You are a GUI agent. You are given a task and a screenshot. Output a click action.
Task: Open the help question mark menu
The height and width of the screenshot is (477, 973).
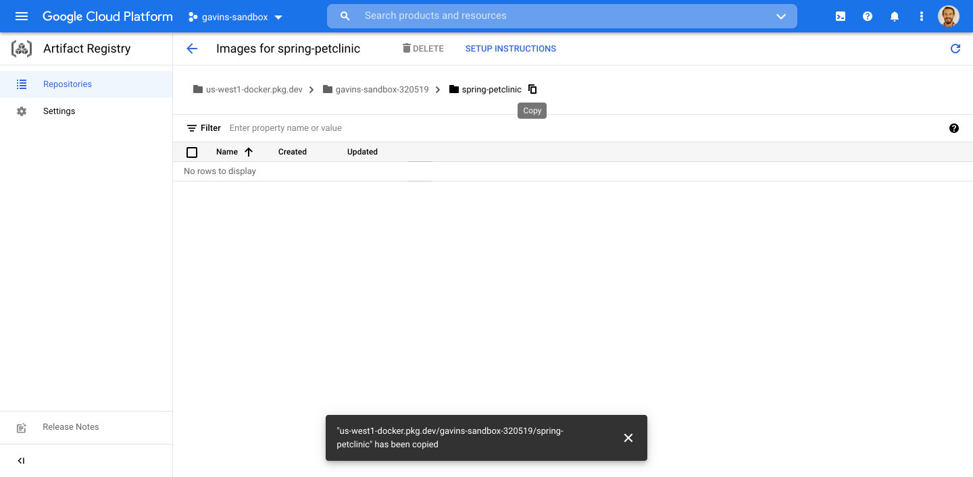point(868,16)
